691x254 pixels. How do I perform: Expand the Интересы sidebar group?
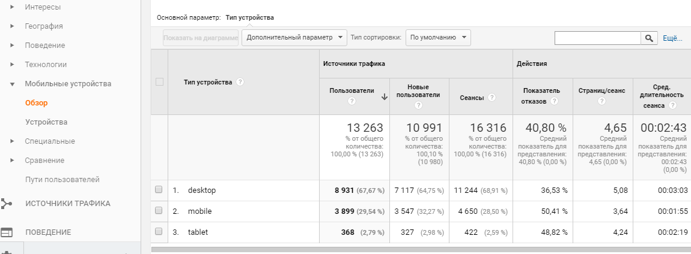click(x=13, y=7)
